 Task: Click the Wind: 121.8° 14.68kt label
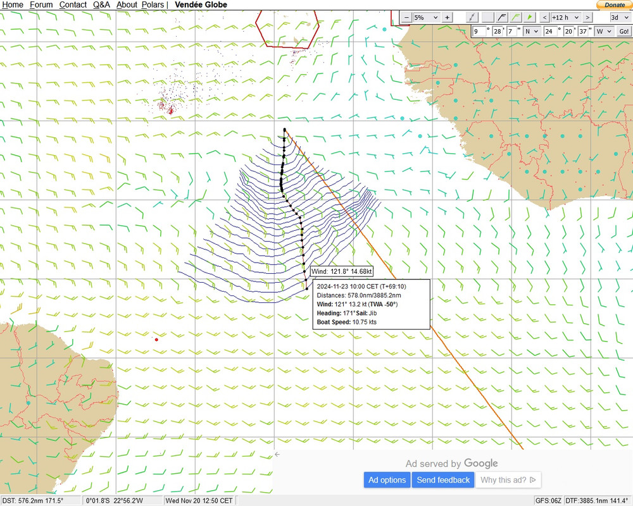[342, 271]
